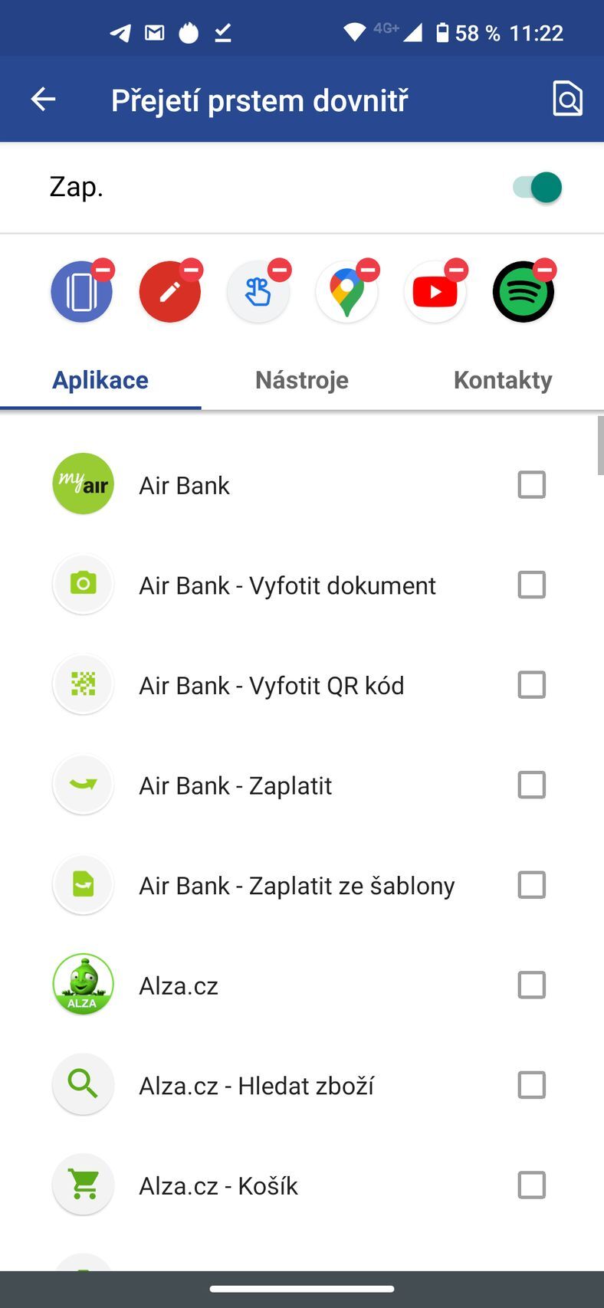Tap the blue phone screen shortcut icon
The image size is (604, 1308).
[80, 293]
